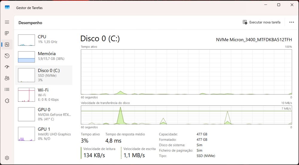Viewport: 299px width, 165px height.
Task: Click the Velocidade de transferência do disco label
Action: [105, 103]
